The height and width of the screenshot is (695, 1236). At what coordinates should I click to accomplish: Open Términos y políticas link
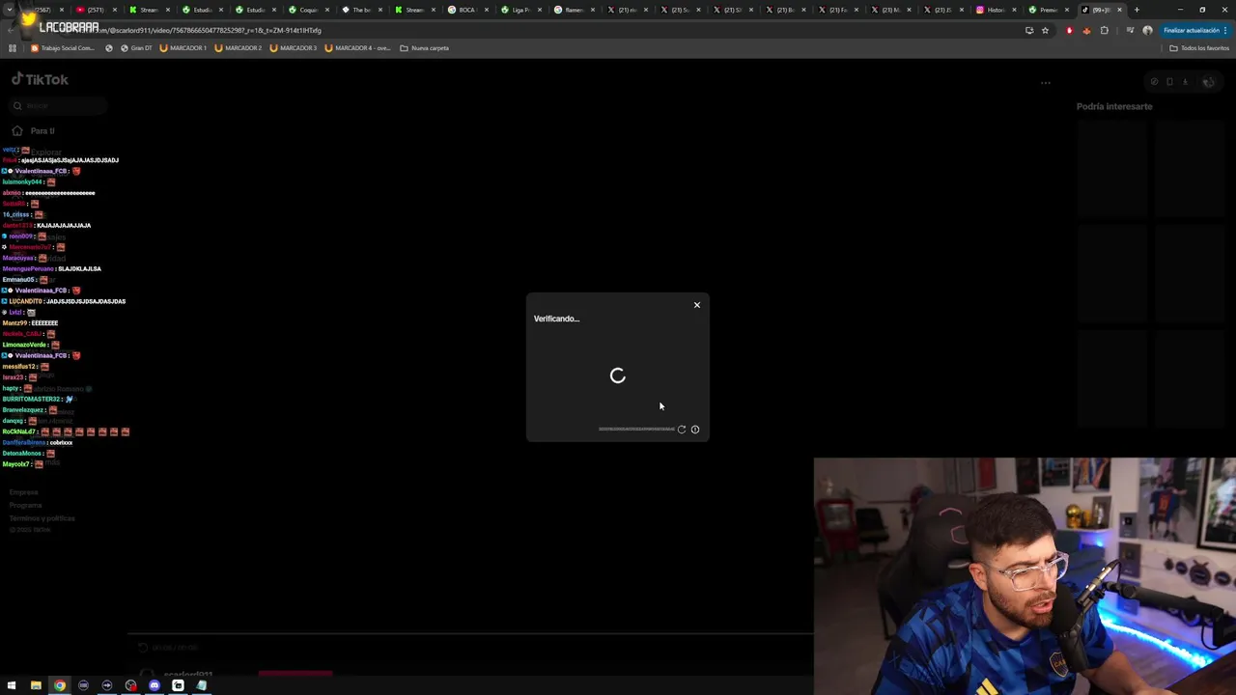pos(42,518)
